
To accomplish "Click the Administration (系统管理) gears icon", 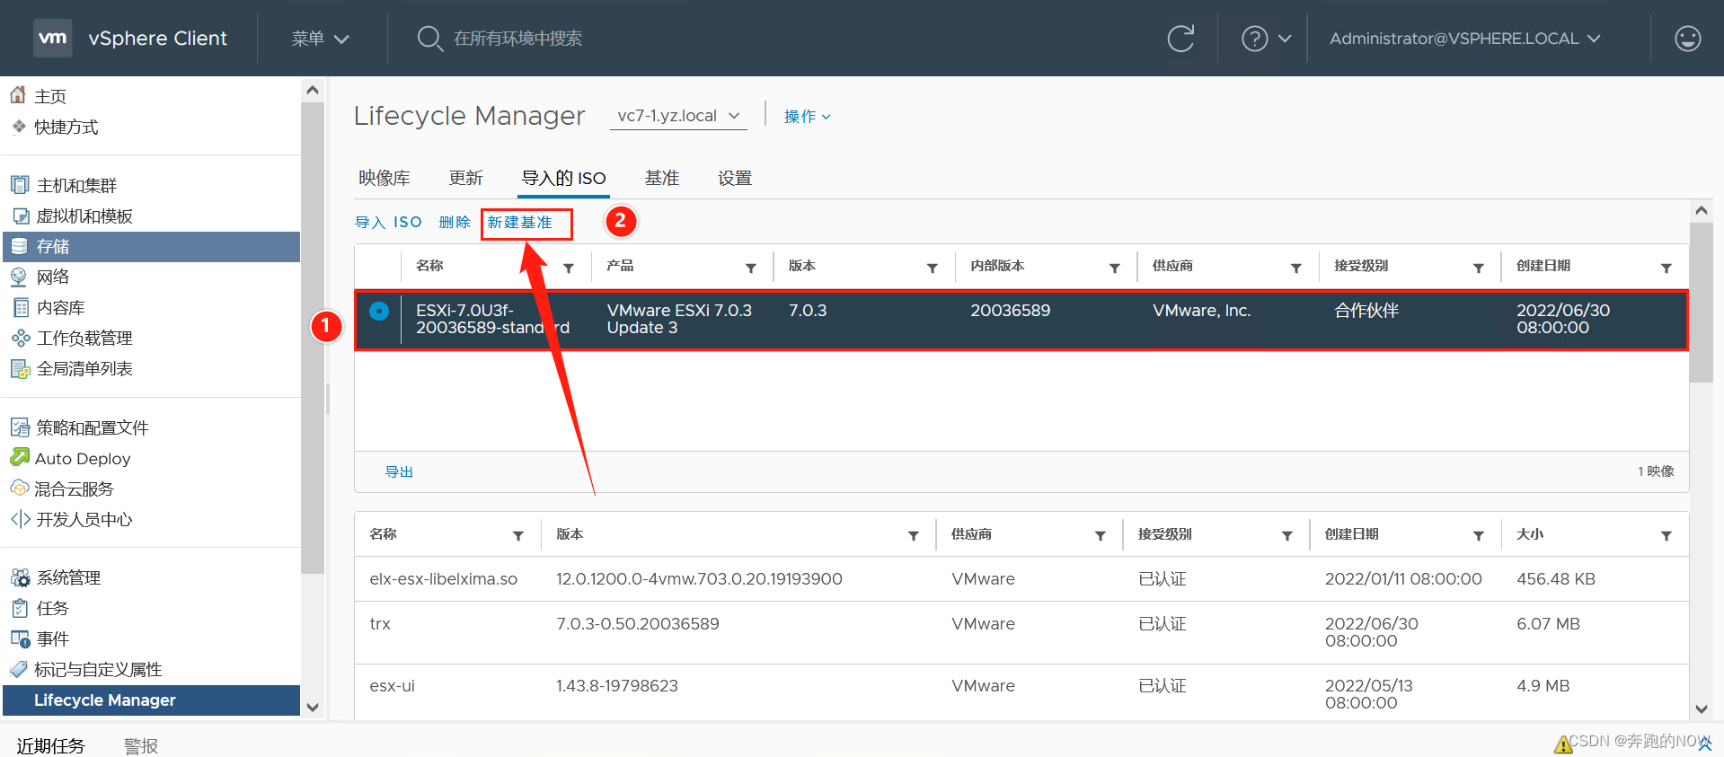I will (x=20, y=577).
